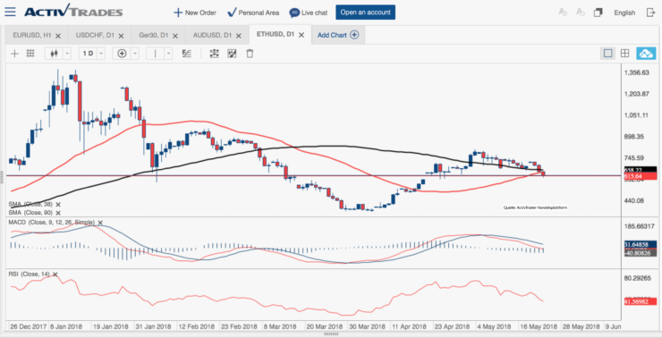
Task: Click the candlestick chart type icon
Action: pyautogui.click(x=54, y=54)
